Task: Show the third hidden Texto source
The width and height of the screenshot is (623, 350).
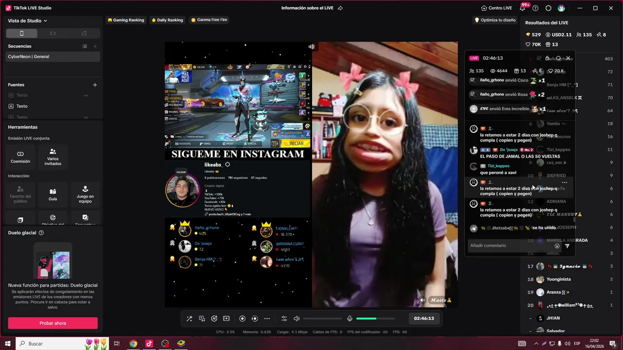Action: [86, 117]
